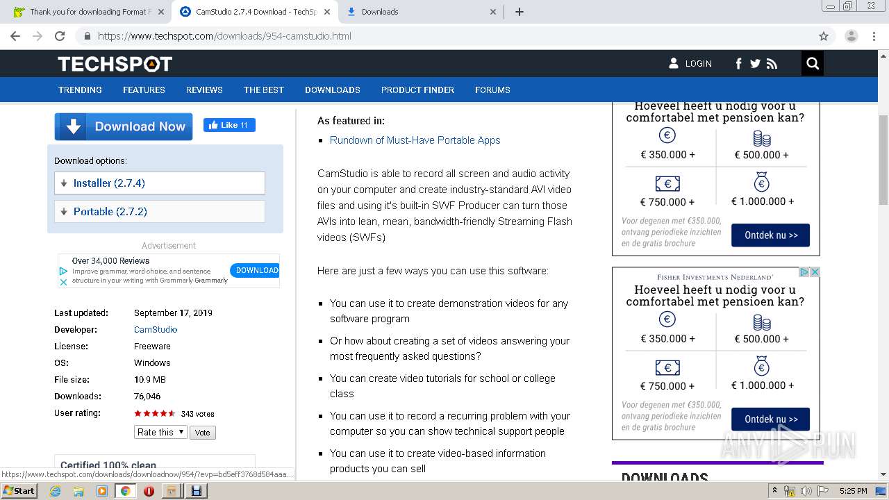The width and height of the screenshot is (889, 500).
Task: Open the REVIEWS nav menu
Action: (x=204, y=90)
